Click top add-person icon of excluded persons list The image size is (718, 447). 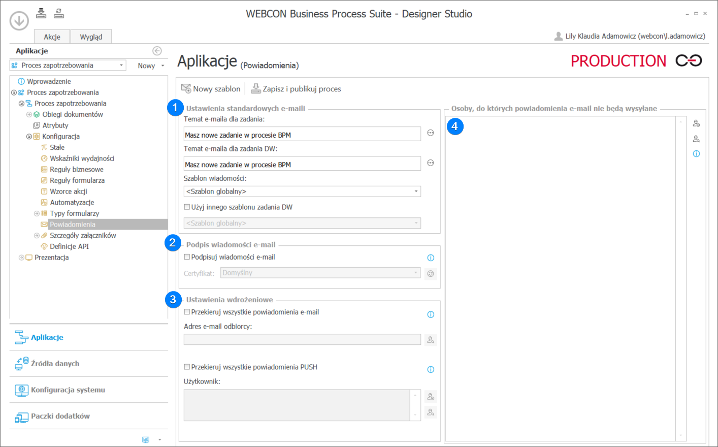[x=696, y=123]
